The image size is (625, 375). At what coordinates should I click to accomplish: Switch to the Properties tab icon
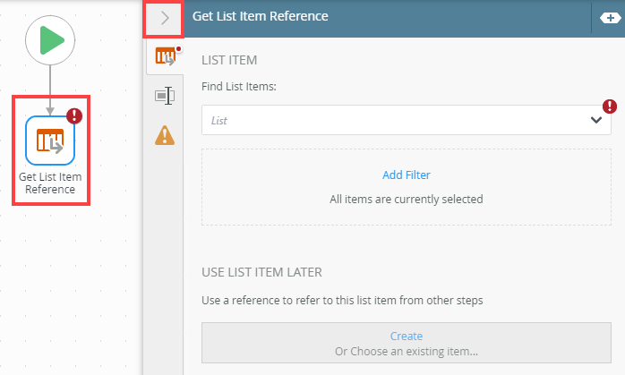pyautogui.click(x=165, y=96)
